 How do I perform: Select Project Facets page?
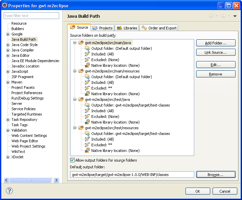23,87
